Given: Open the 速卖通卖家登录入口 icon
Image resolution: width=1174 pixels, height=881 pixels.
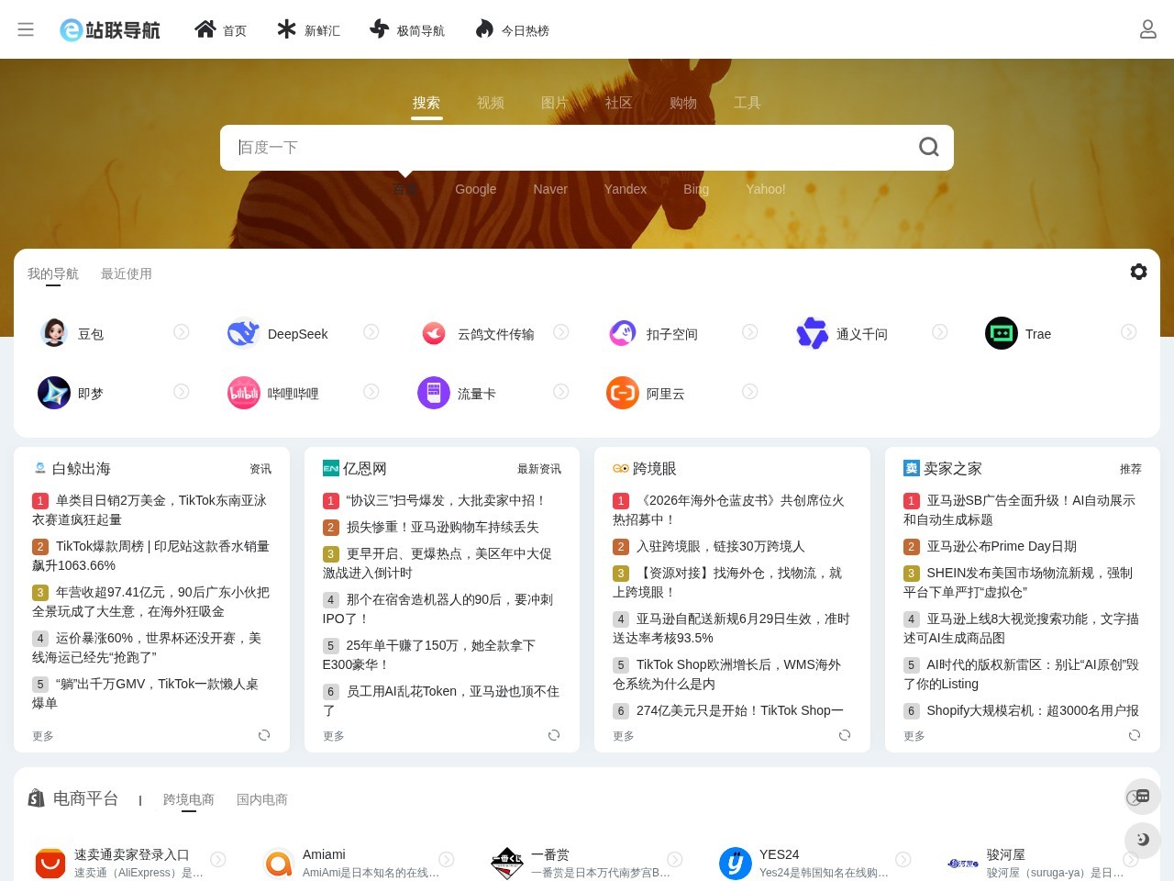Looking at the screenshot, I should tap(50, 864).
